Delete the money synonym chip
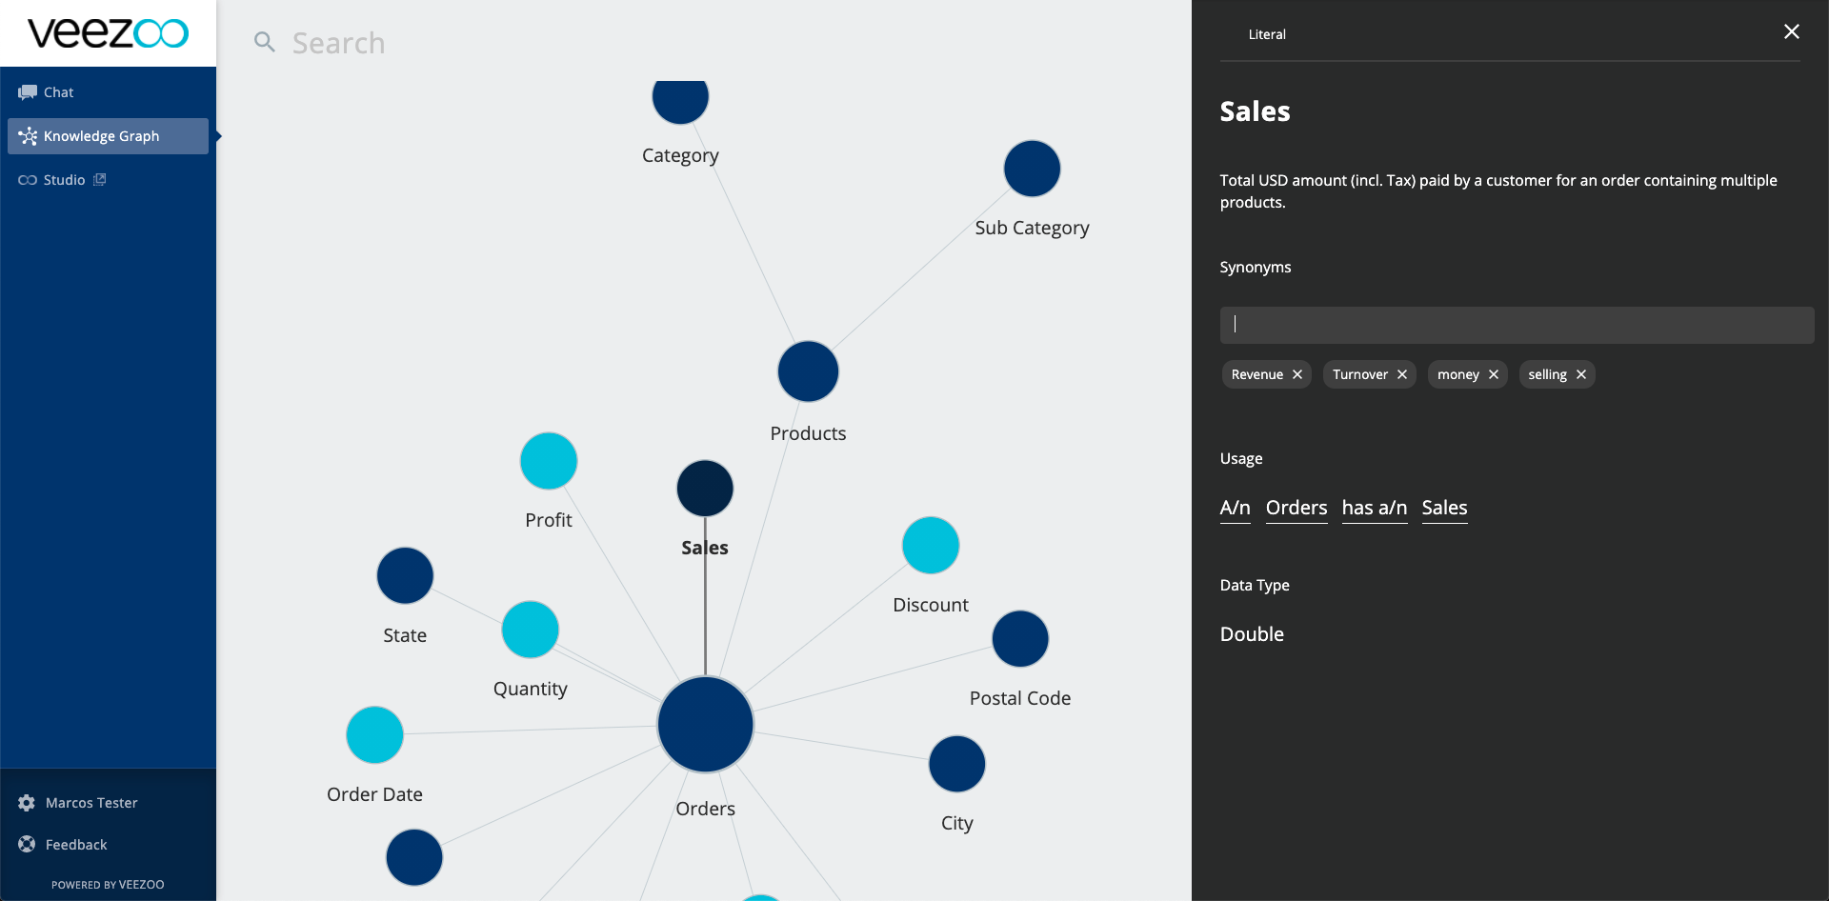 [1494, 375]
